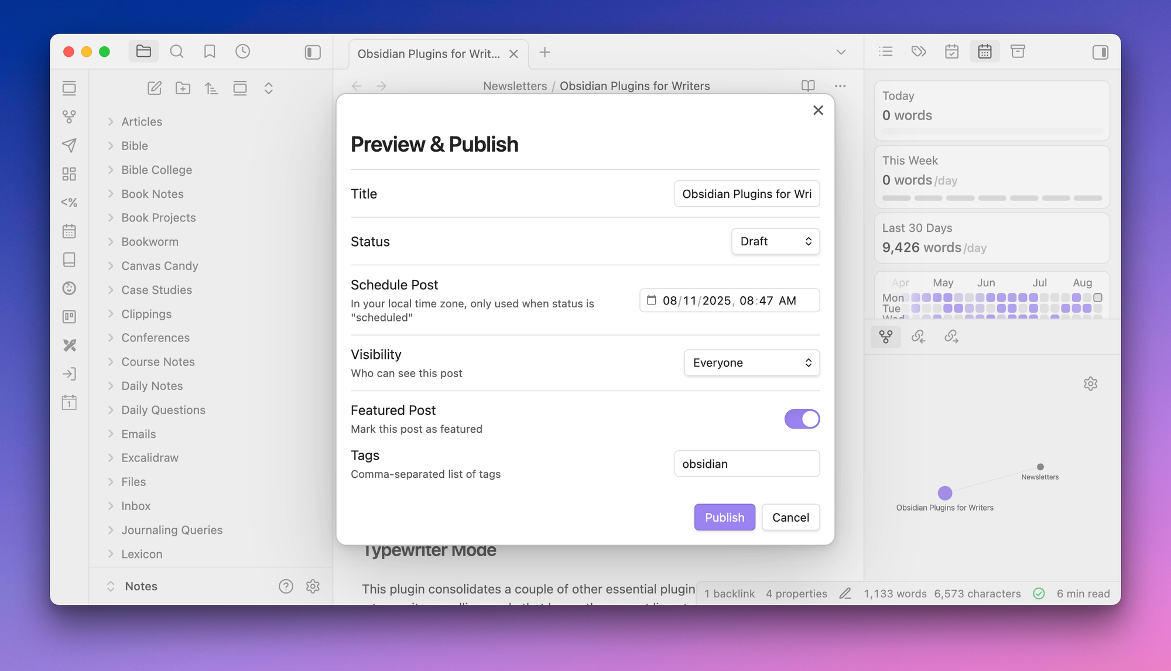Image resolution: width=1171 pixels, height=671 pixels.
Task: Open the bookmarks panel icon
Action: tap(210, 52)
